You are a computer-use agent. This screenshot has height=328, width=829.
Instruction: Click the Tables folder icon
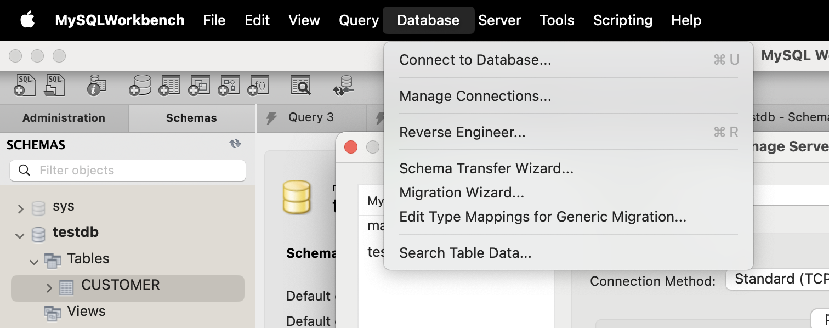click(x=53, y=261)
